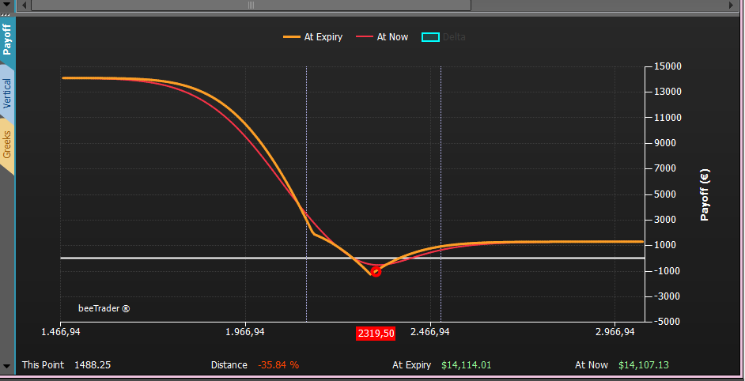Click the beeTrader ® watermark
Screen dimensions: 745x381
pos(104,308)
